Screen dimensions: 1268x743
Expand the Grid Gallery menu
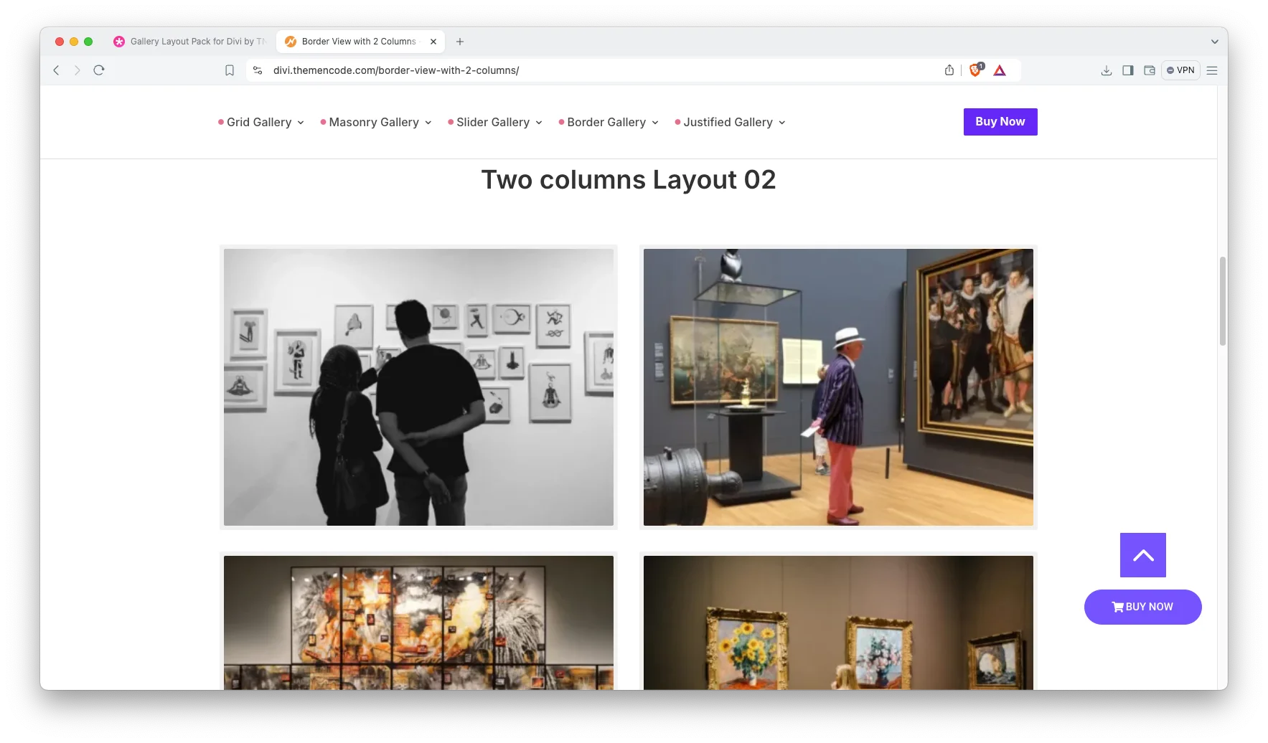click(x=261, y=123)
